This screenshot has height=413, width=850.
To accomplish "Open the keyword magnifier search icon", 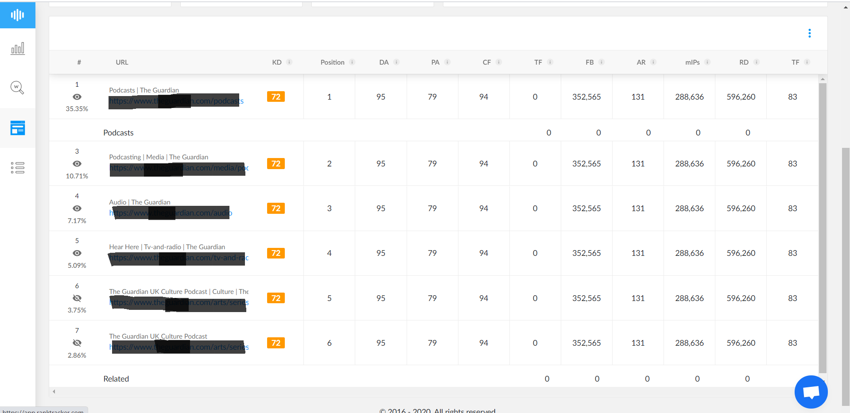I will pyautogui.click(x=17, y=88).
